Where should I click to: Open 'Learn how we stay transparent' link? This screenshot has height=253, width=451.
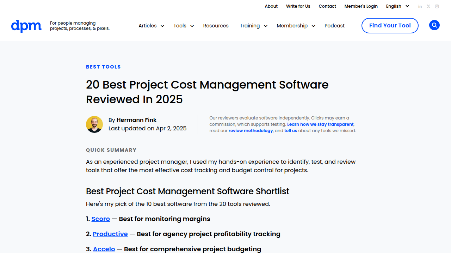point(320,124)
